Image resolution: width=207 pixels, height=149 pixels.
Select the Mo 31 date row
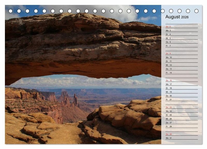point(169,138)
